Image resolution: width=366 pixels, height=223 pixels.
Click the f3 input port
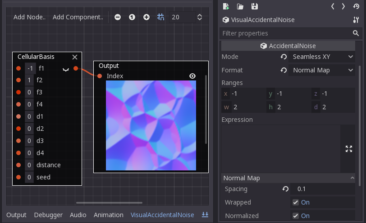click(x=18, y=92)
